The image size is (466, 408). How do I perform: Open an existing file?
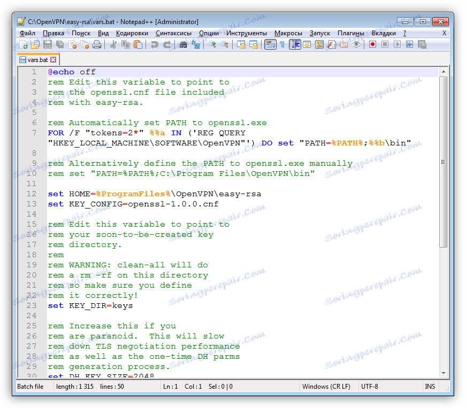35,44
